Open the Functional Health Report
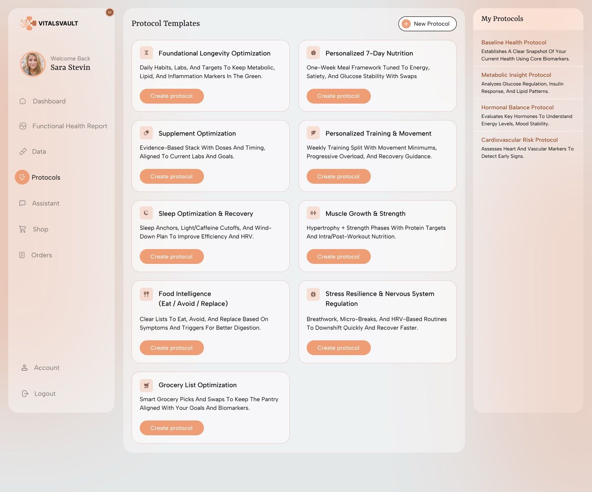Image resolution: width=592 pixels, height=492 pixels. (69, 126)
